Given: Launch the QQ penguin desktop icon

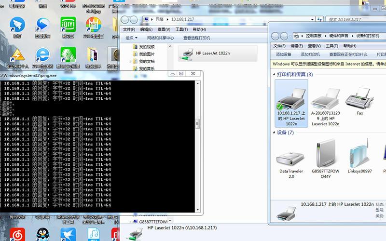Looking at the screenshot, I should 43,234.
